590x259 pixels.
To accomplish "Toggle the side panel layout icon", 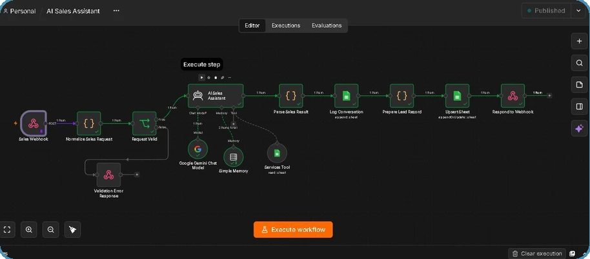I will point(579,106).
